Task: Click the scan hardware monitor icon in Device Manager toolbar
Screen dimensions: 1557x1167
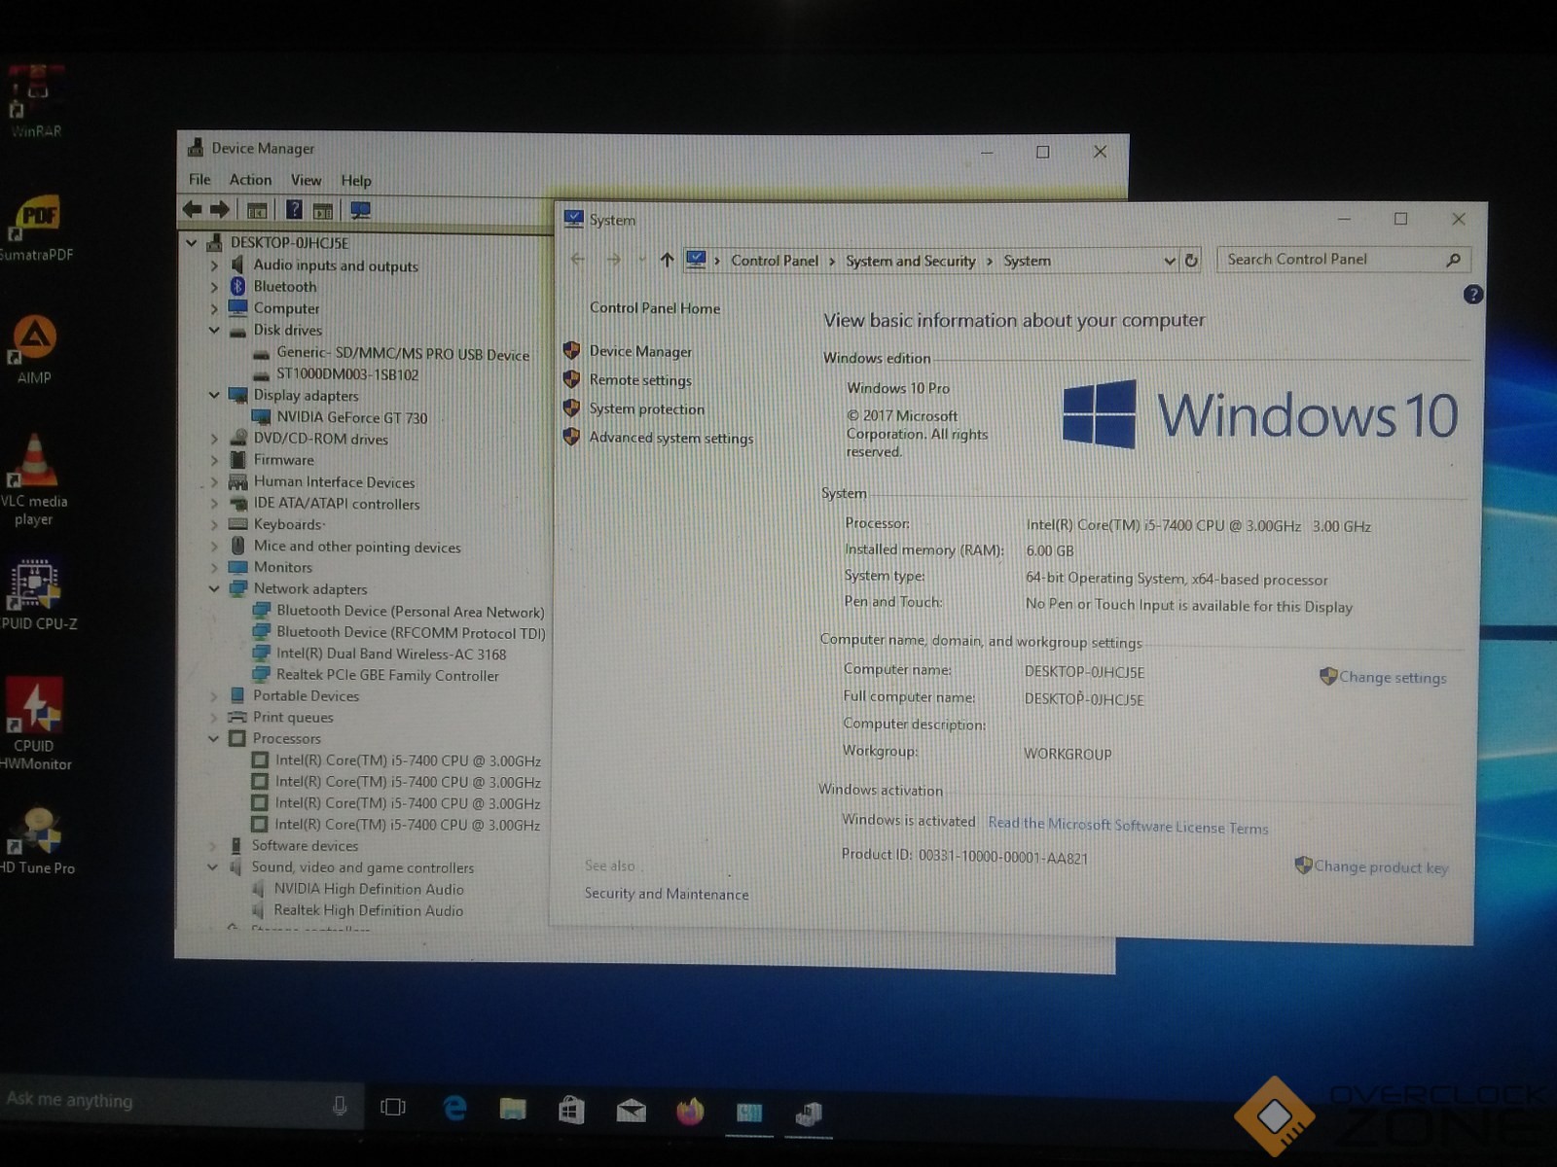Action: (x=360, y=210)
